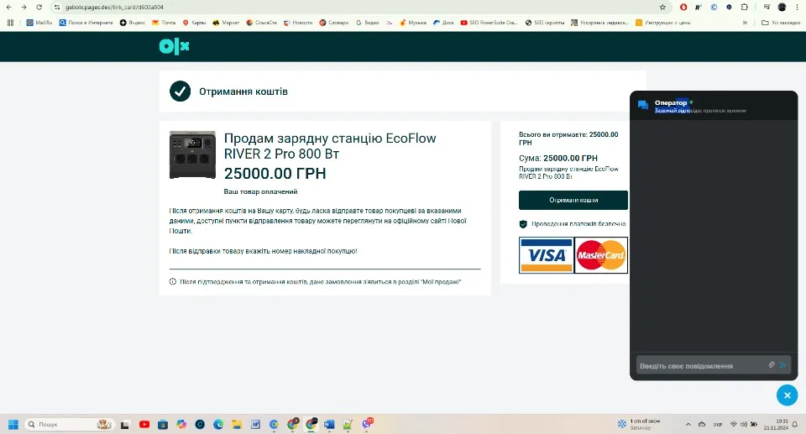806x434 pixels.
Task: Open the browser extensions puzzle icon
Action: [x=745, y=8]
